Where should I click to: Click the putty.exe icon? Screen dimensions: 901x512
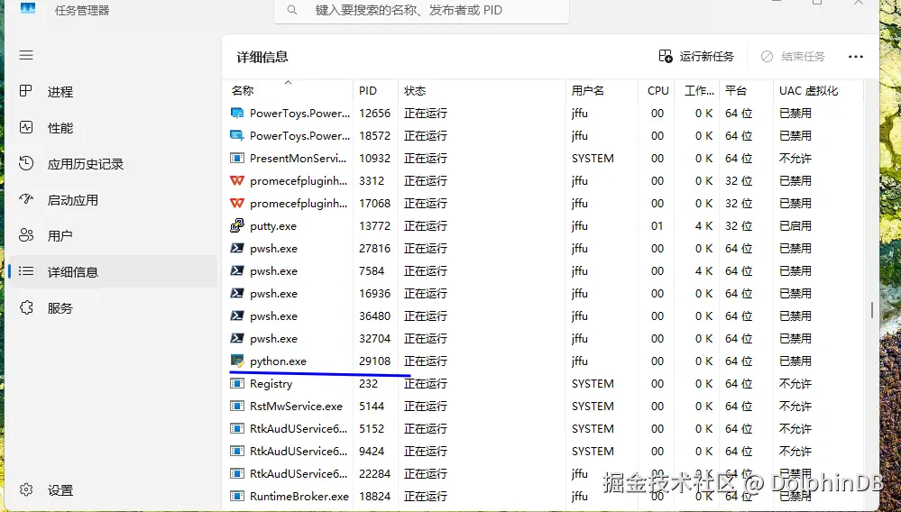236,225
